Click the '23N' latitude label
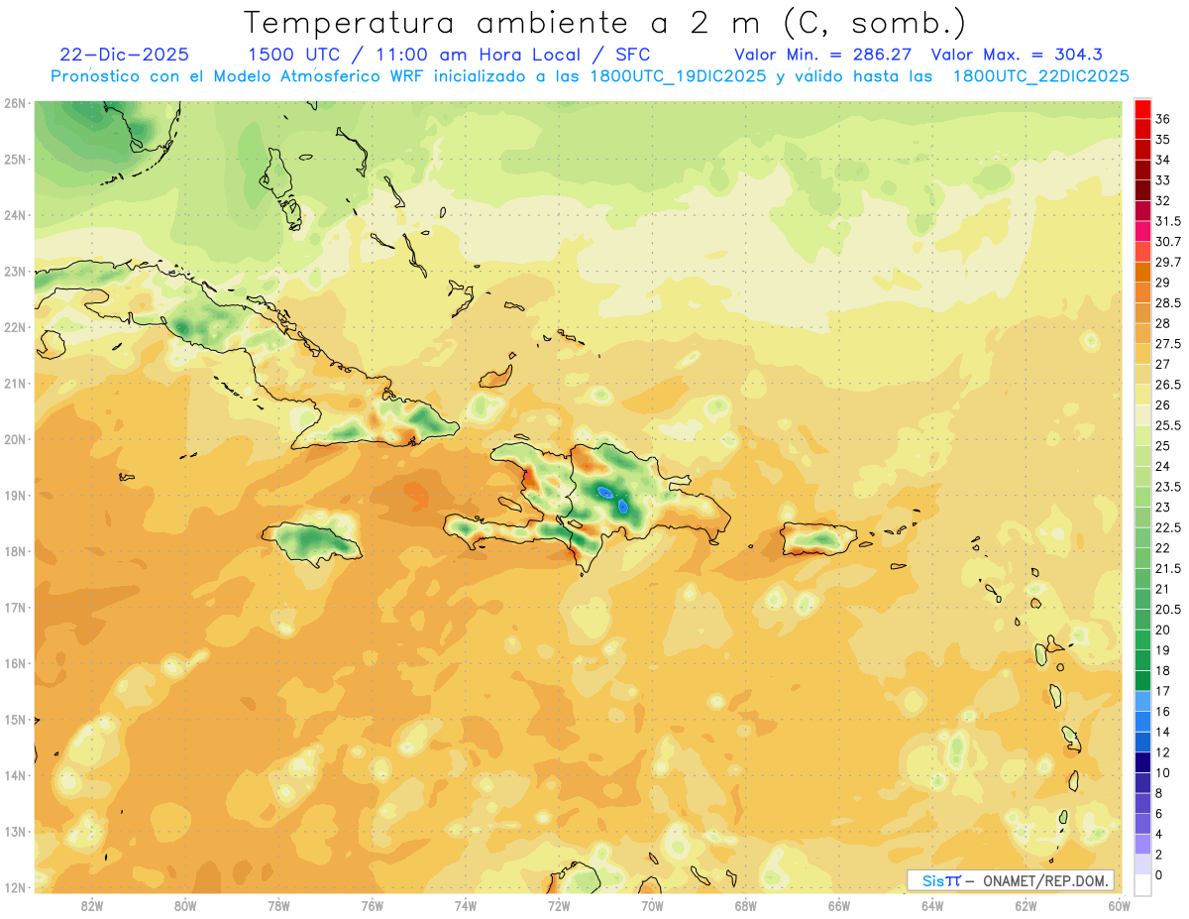This screenshot has width=1189, height=919. tap(15, 271)
